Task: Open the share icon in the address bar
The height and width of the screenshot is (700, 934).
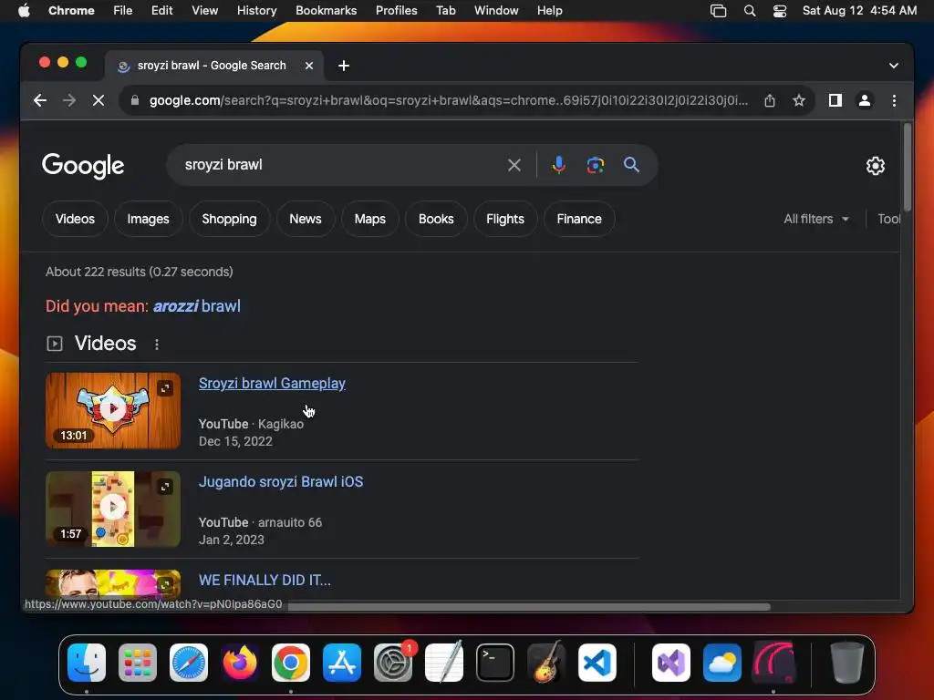Action: [x=770, y=100]
